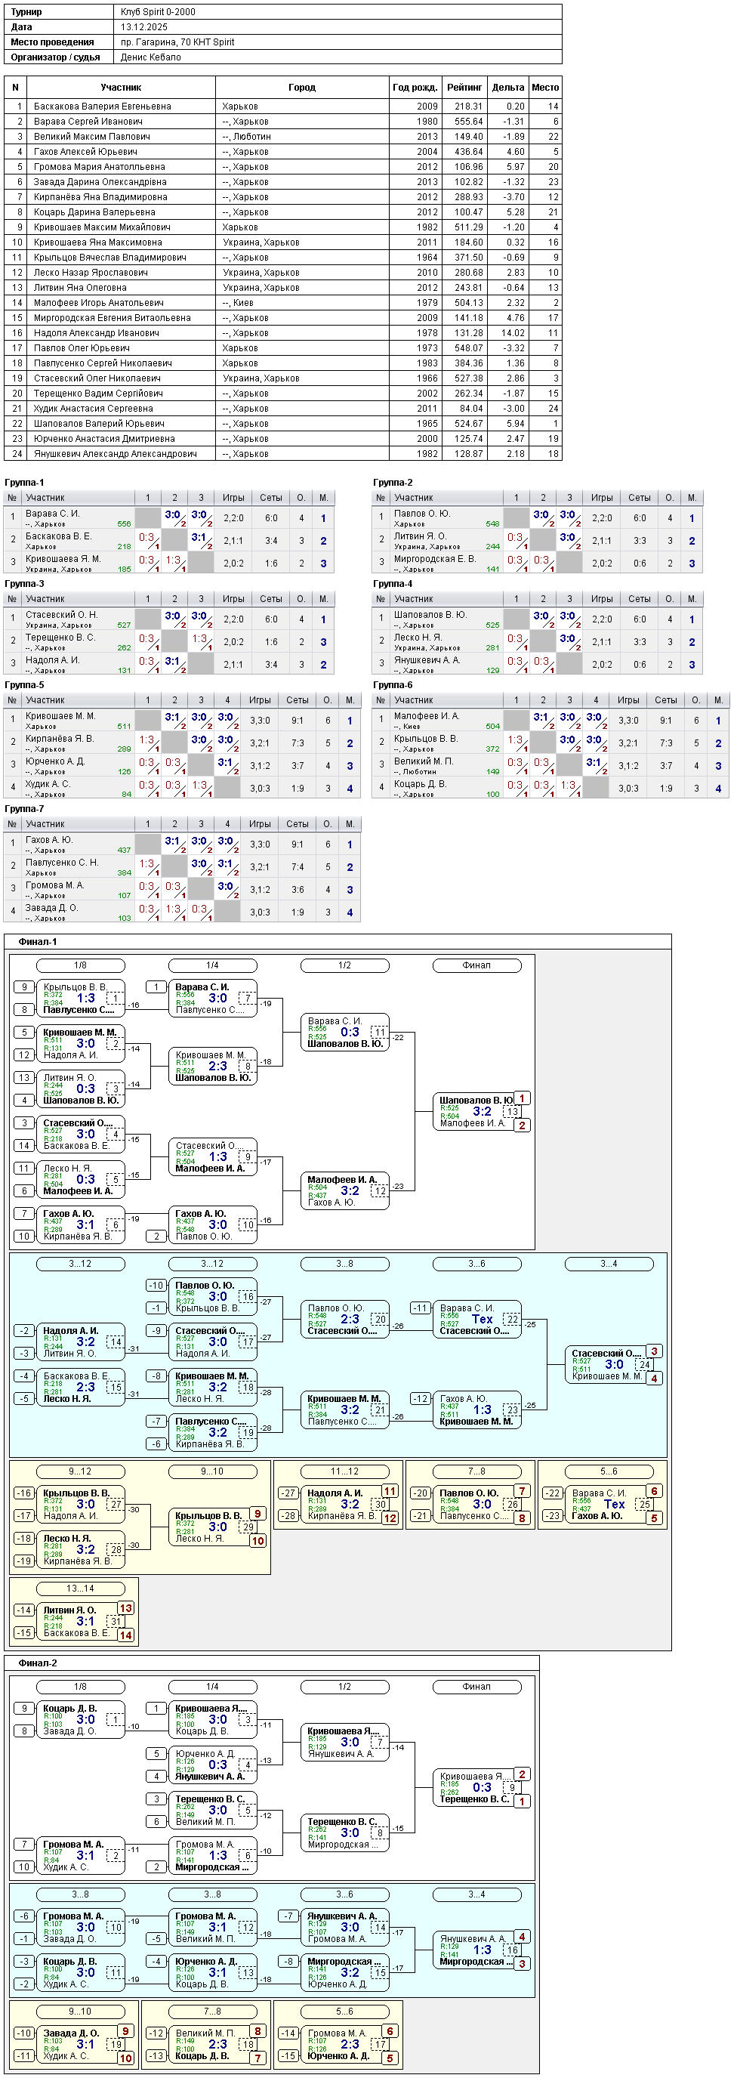
Task: Open semifinal match Варава vs Шаповалов 0:3
Action: 345,1033
